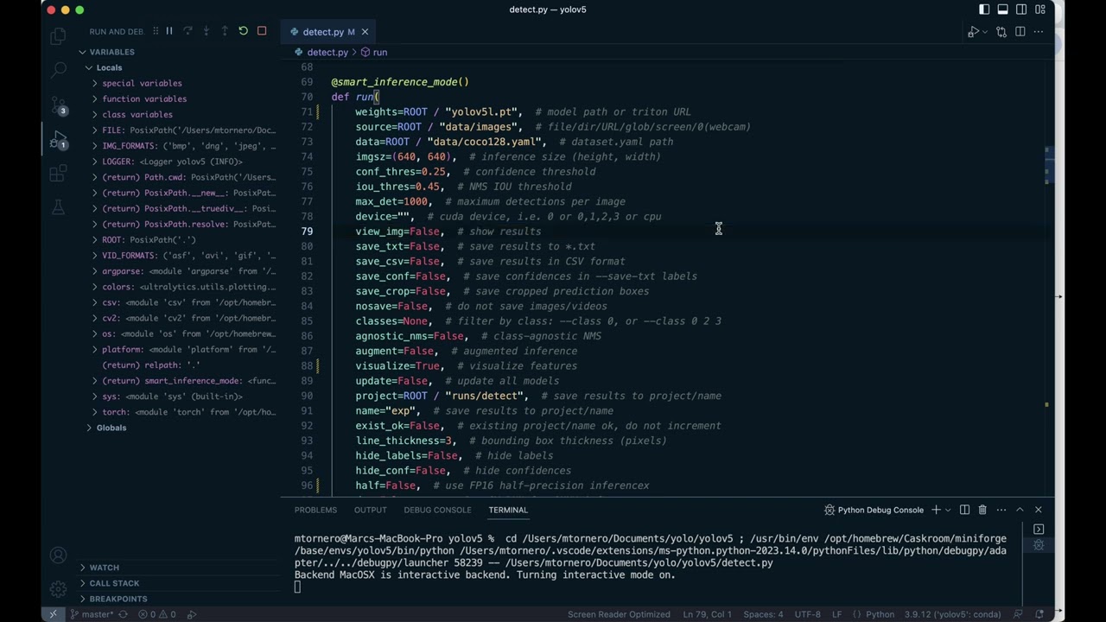Screen dimensions: 1106x622
Task: Open the launch profile dropdown beside plus
Action: (948, 510)
